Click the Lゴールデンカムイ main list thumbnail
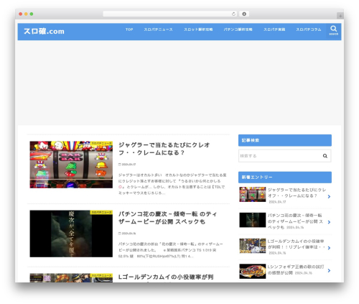This screenshot has height=304, width=359. 71,278
